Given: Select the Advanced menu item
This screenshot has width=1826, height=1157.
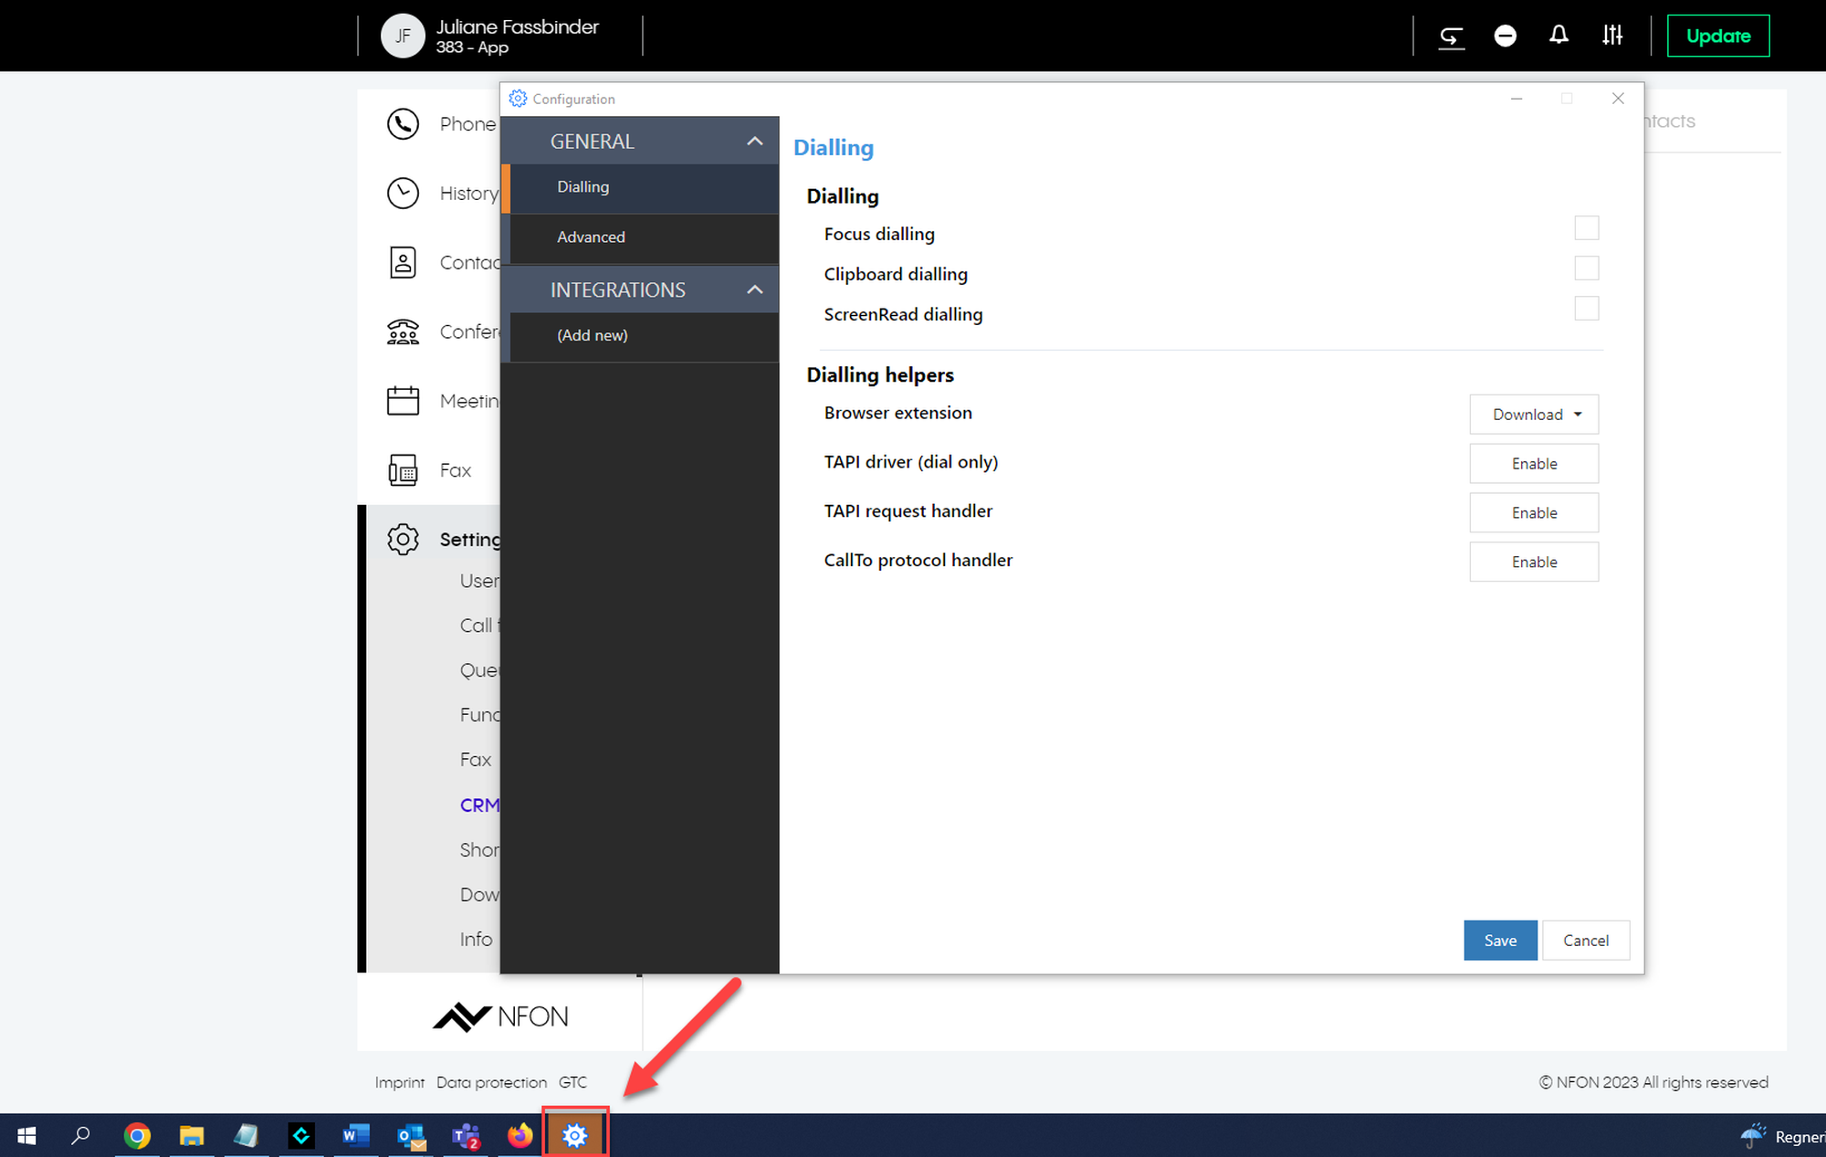Looking at the screenshot, I should click(591, 237).
